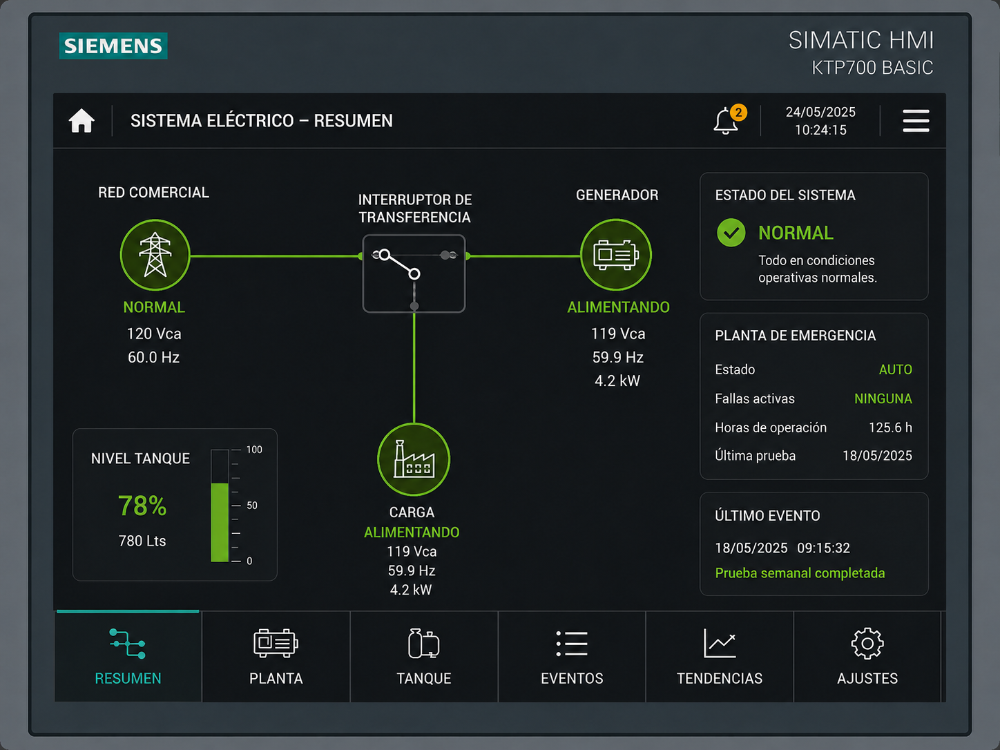Click the ESTADO DEL SISTEMA heading
1000x750 pixels.
tap(785, 195)
